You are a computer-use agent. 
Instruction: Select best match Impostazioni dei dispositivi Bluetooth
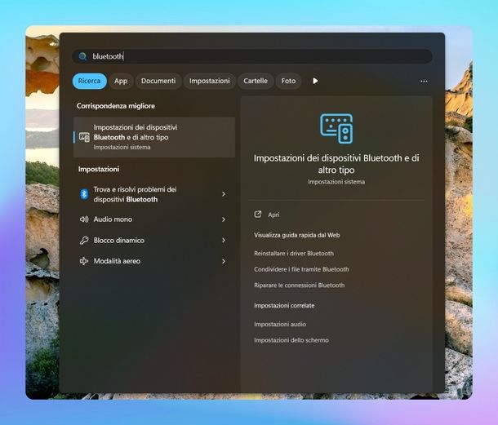pyautogui.click(x=154, y=137)
